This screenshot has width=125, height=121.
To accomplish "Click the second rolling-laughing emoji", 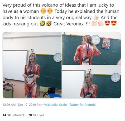I will (x=49, y=24).
